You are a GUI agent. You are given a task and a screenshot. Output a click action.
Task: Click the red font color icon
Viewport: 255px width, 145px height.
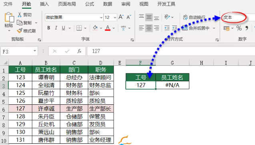[x=108, y=28]
